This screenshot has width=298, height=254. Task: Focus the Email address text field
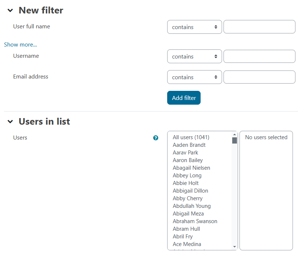259,77
